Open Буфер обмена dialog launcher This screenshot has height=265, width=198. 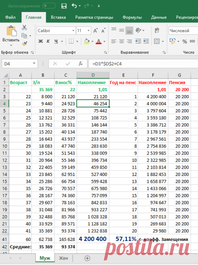coord(32,52)
